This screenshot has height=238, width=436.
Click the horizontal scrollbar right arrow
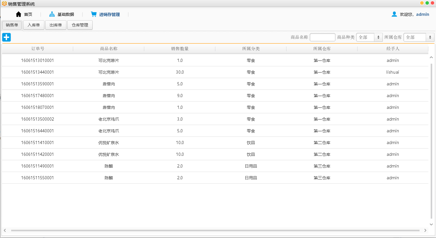pos(425,230)
